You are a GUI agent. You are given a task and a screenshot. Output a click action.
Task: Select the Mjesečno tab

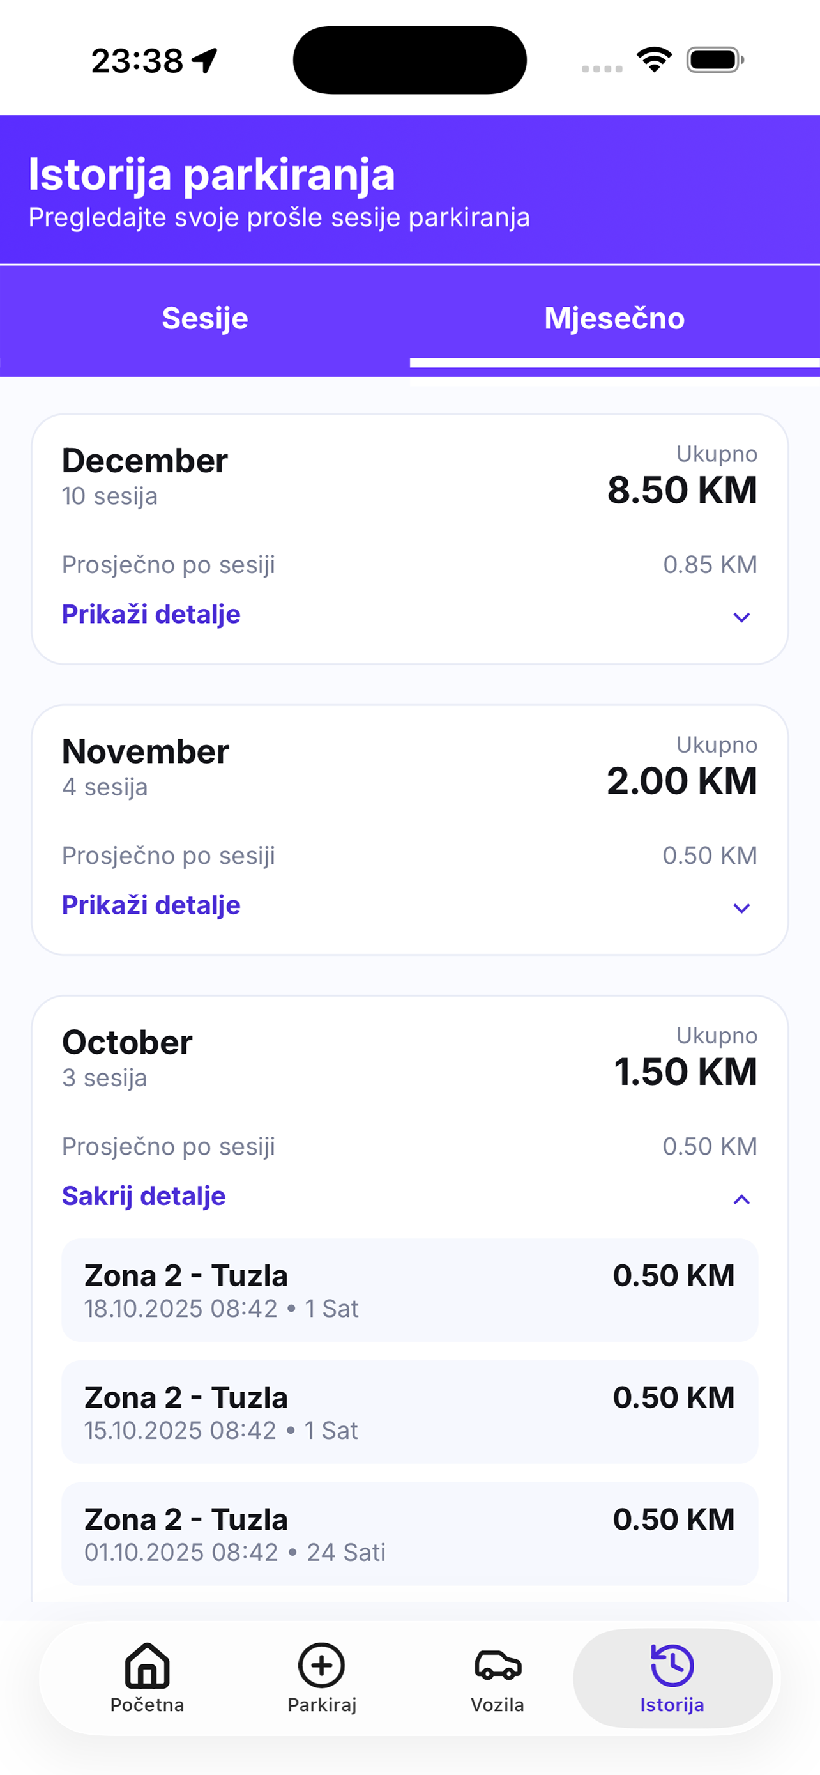[x=615, y=318]
